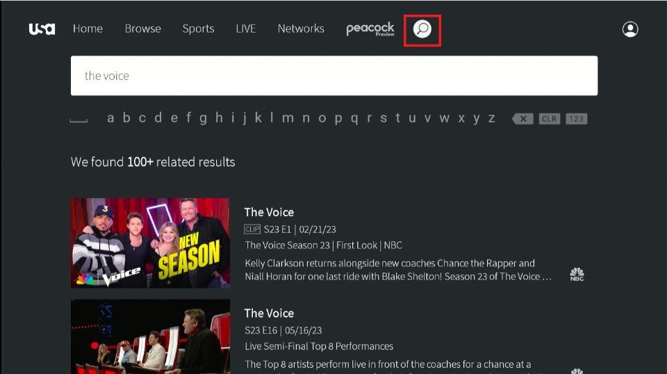Open the user profile icon
The width and height of the screenshot is (667, 374).
(x=630, y=29)
